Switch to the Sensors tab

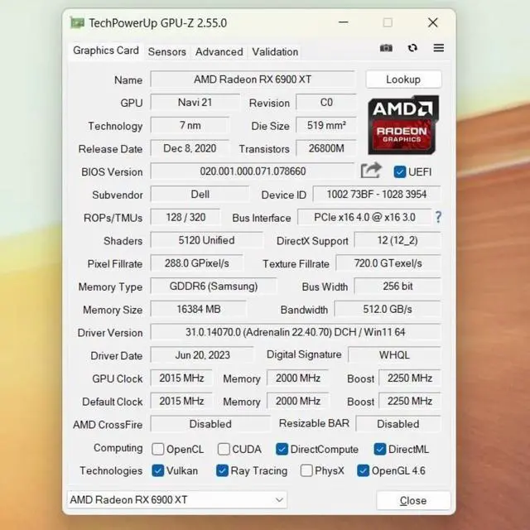(167, 51)
